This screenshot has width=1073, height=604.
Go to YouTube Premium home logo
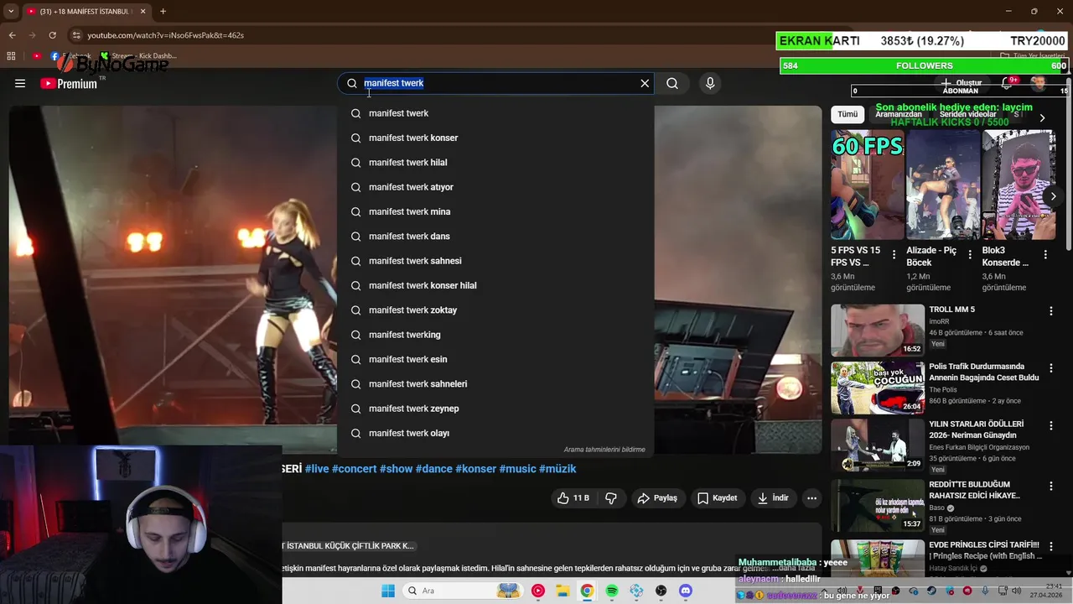pyautogui.click(x=69, y=83)
